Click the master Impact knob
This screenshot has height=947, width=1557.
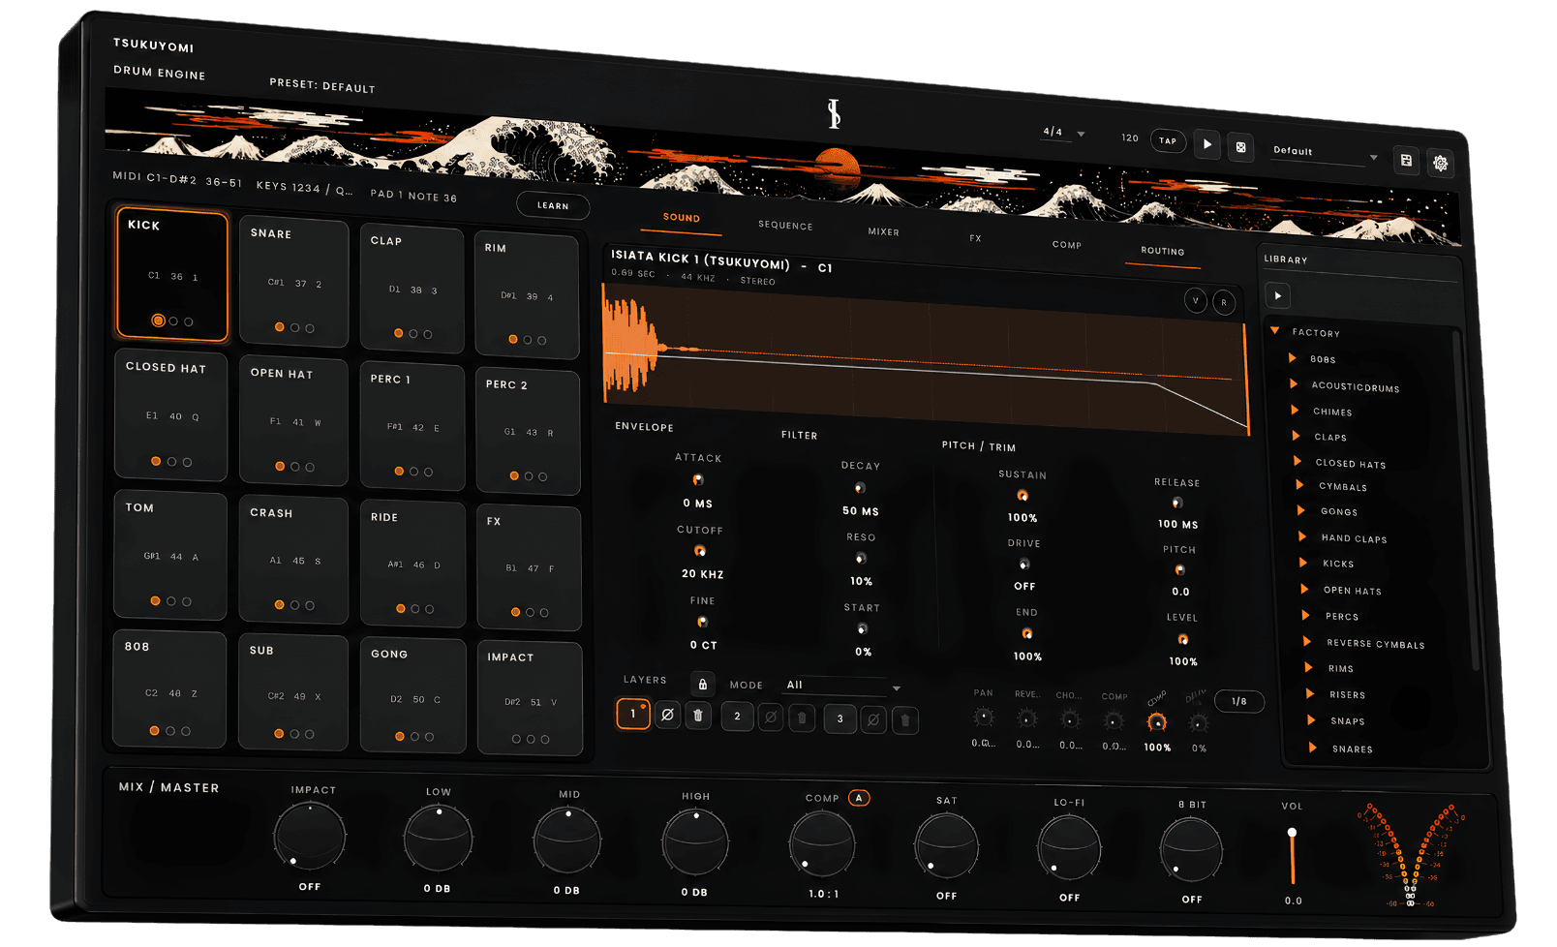click(x=310, y=837)
